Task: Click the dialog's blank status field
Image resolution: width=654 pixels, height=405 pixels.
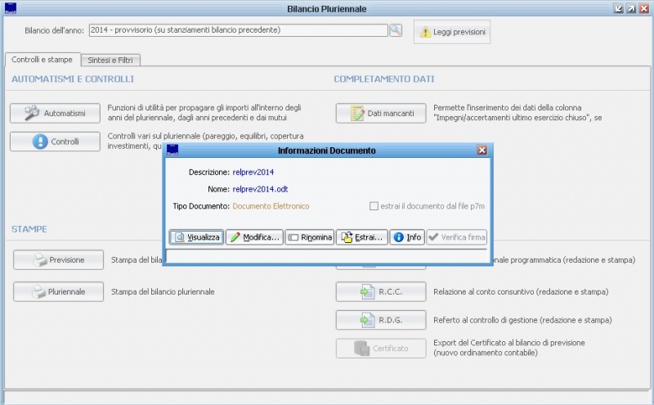Action: pos(326,255)
